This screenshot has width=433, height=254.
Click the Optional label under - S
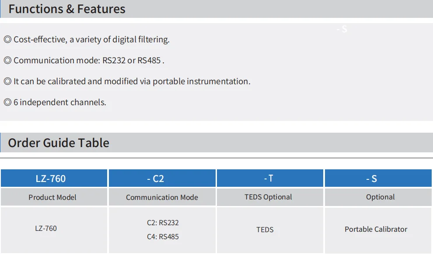[380, 197]
